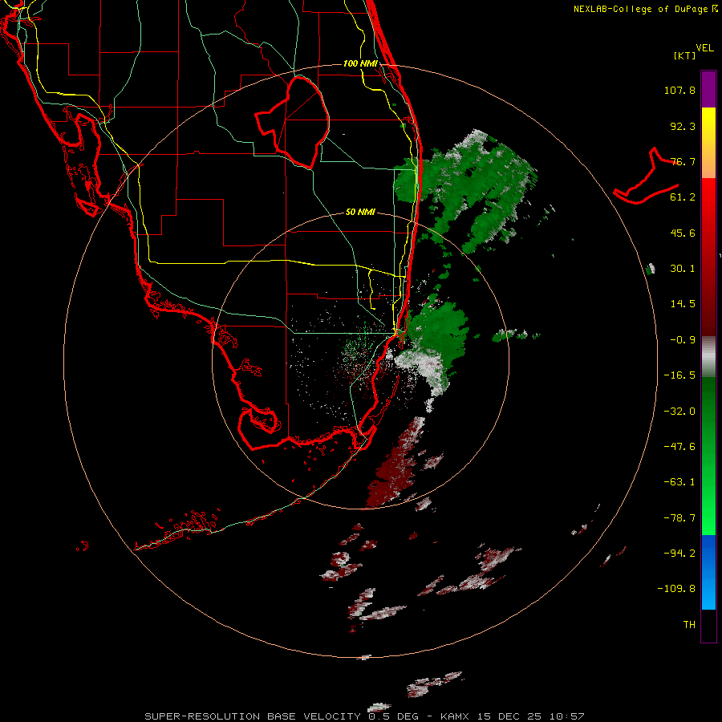Select the 14.5 velocity scale value

(x=683, y=304)
